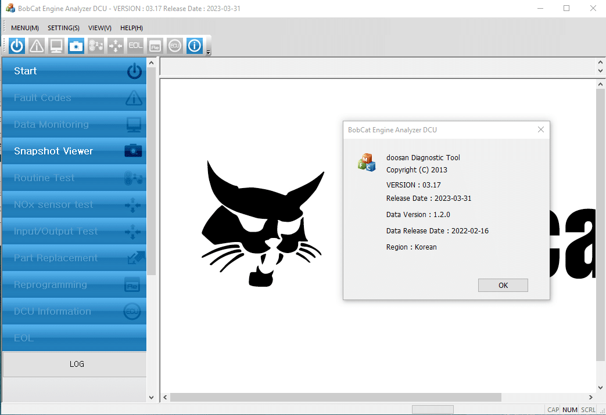Image resolution: width=606 pixels, height=415 pixels.
Task: Open the VIEW(V) menu
Action: click(100, 28)
